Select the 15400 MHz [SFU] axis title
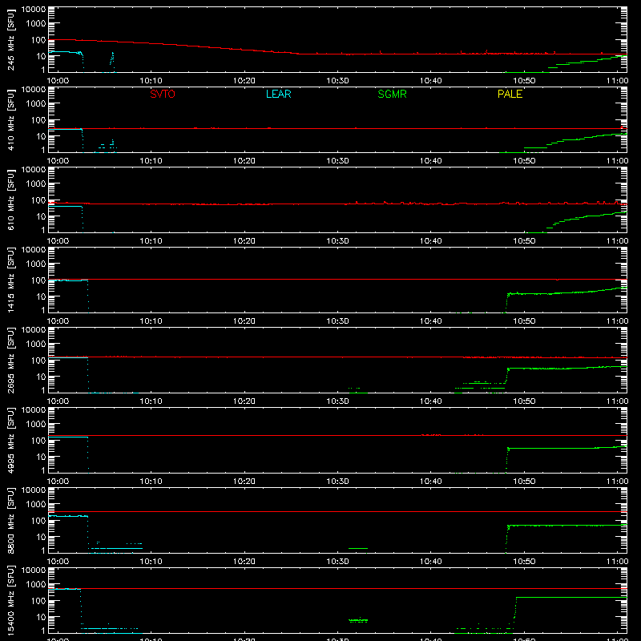This screenshot has height=641, width=641. tap(11, 600)
